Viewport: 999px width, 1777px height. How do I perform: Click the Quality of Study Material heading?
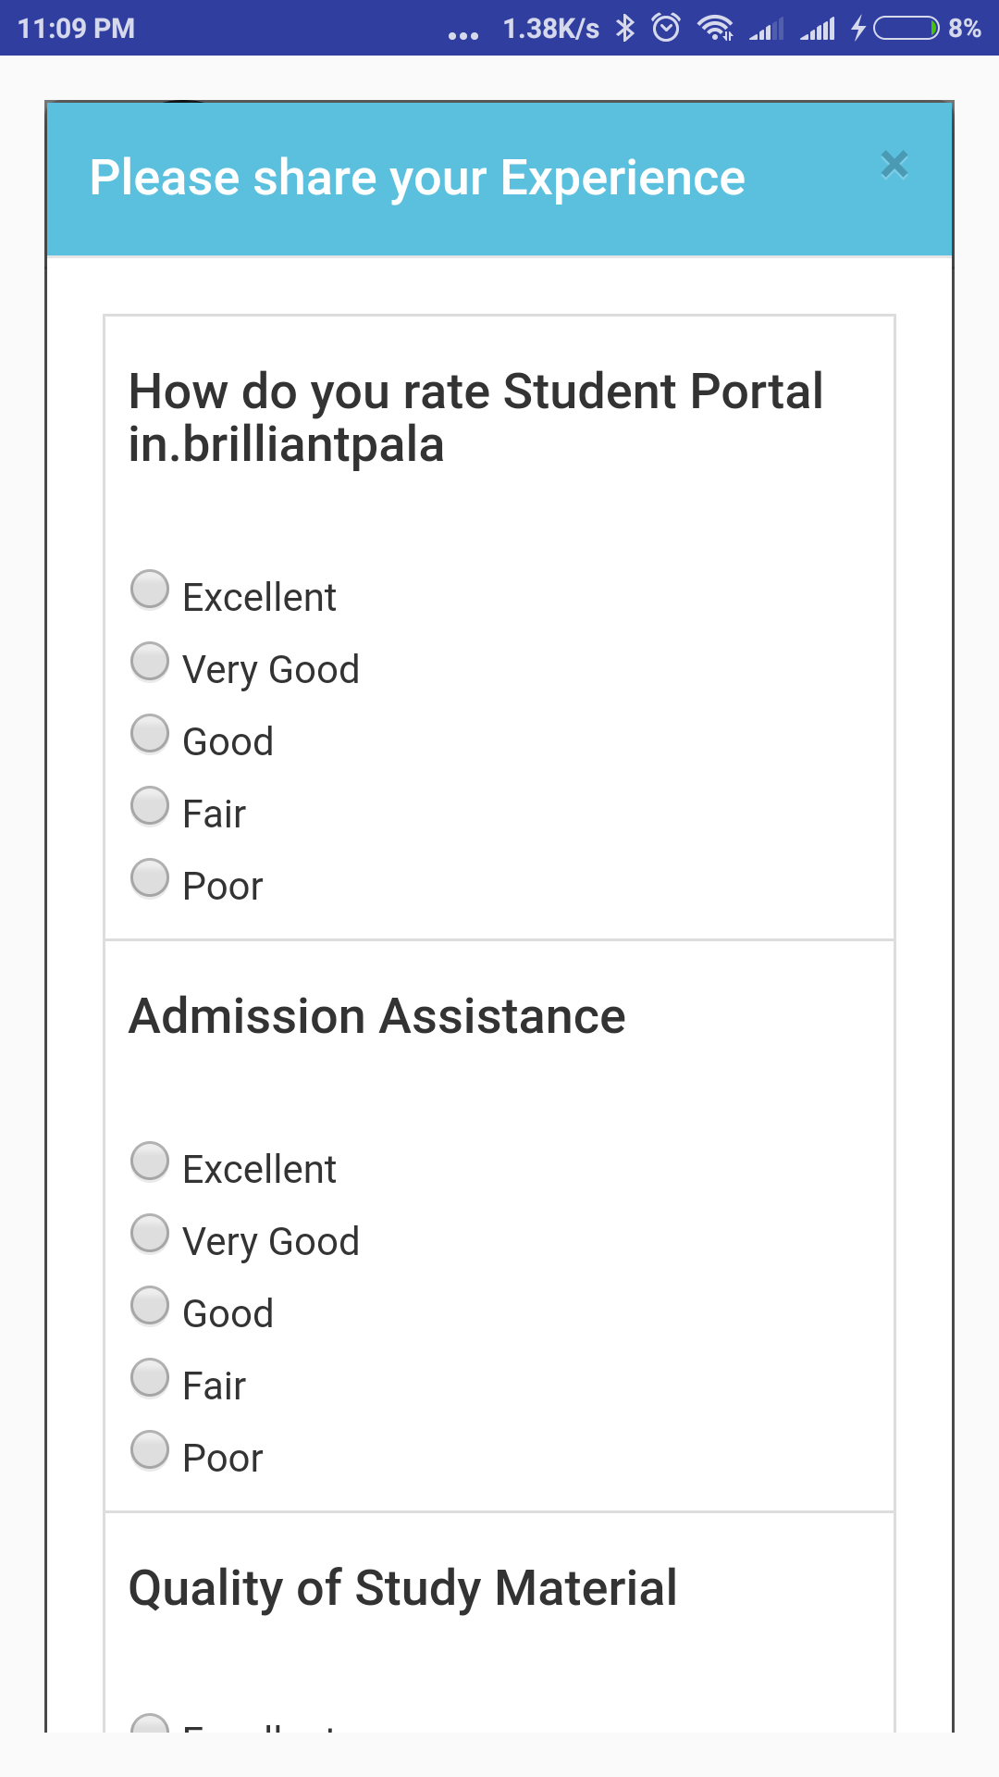[403, 1588]
